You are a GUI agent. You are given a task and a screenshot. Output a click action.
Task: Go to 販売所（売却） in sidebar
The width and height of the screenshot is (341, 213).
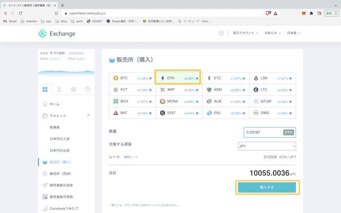[x=60, y=174]
